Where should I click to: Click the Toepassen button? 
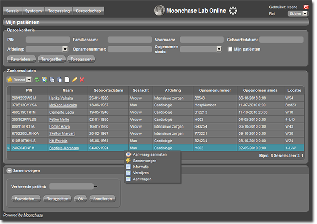click(81, 59)
